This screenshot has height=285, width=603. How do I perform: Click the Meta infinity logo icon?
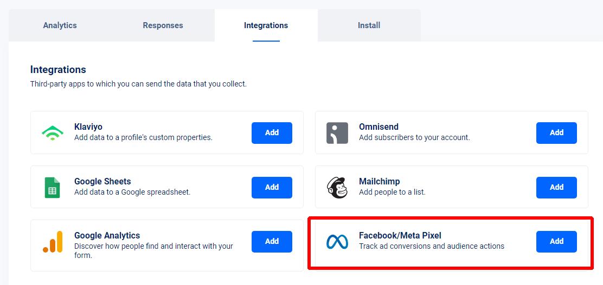(337, 242)
